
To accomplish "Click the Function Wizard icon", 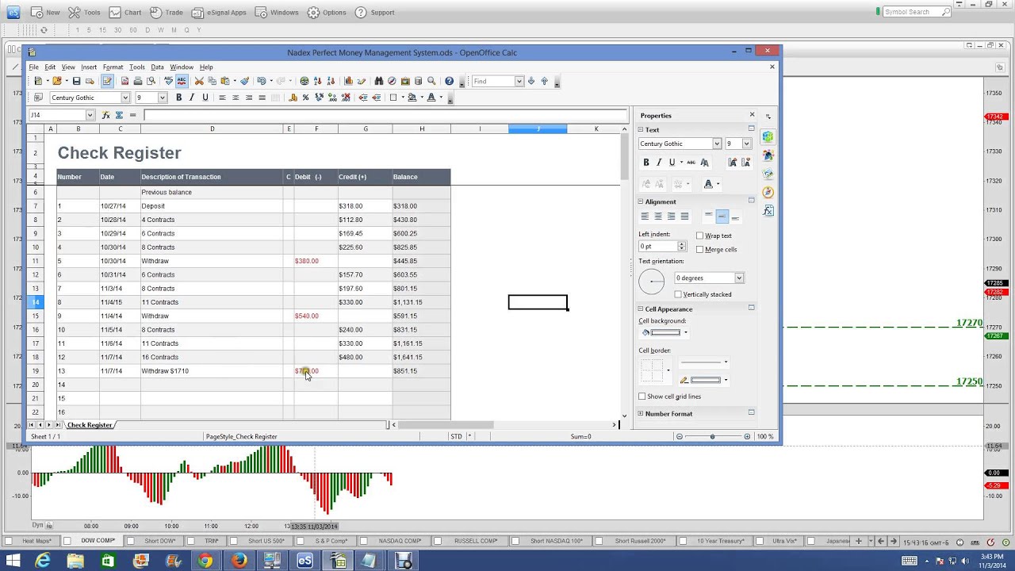I will (105, 115).
